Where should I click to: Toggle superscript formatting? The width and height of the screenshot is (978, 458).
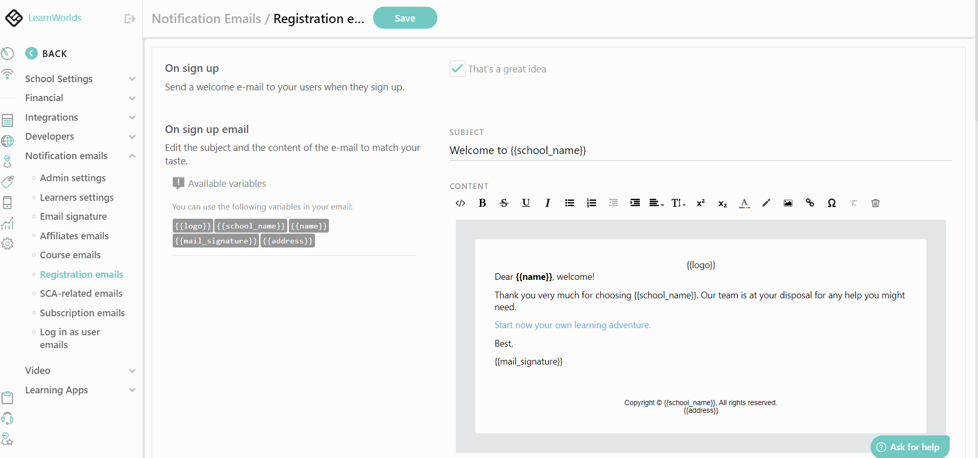700,203
